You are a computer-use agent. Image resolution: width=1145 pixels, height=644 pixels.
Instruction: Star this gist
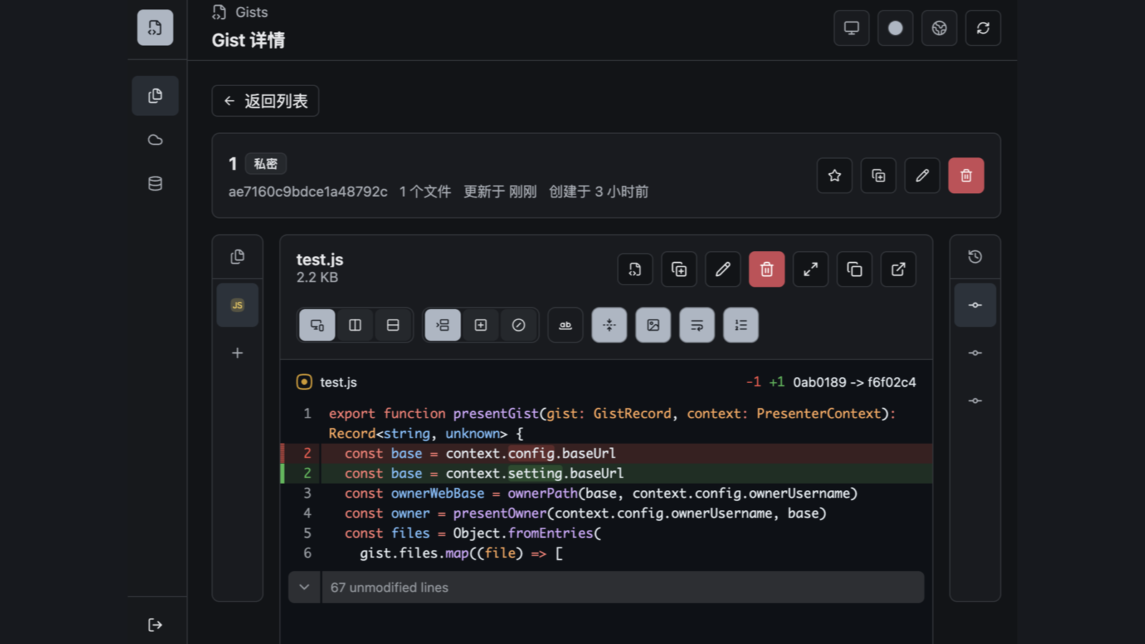point(834,175)
